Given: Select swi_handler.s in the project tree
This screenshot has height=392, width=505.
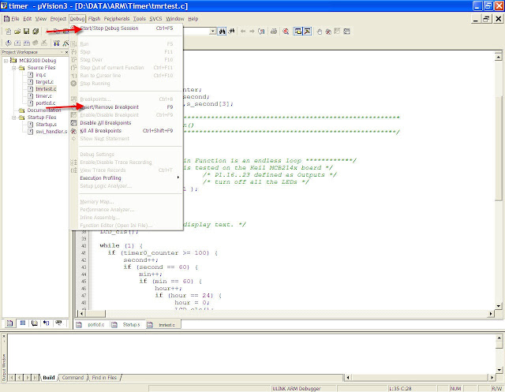Looking at the screenshot, I should [51, 131].
